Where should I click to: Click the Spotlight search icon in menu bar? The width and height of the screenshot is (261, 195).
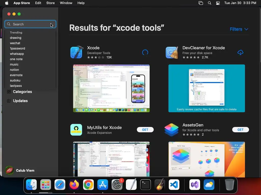pyautogui.click(x=210, y=3)
